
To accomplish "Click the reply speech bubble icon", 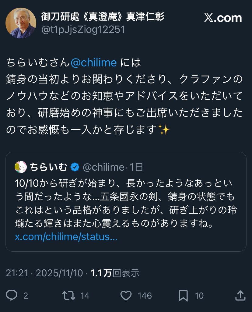I will (x=12, y=295).
